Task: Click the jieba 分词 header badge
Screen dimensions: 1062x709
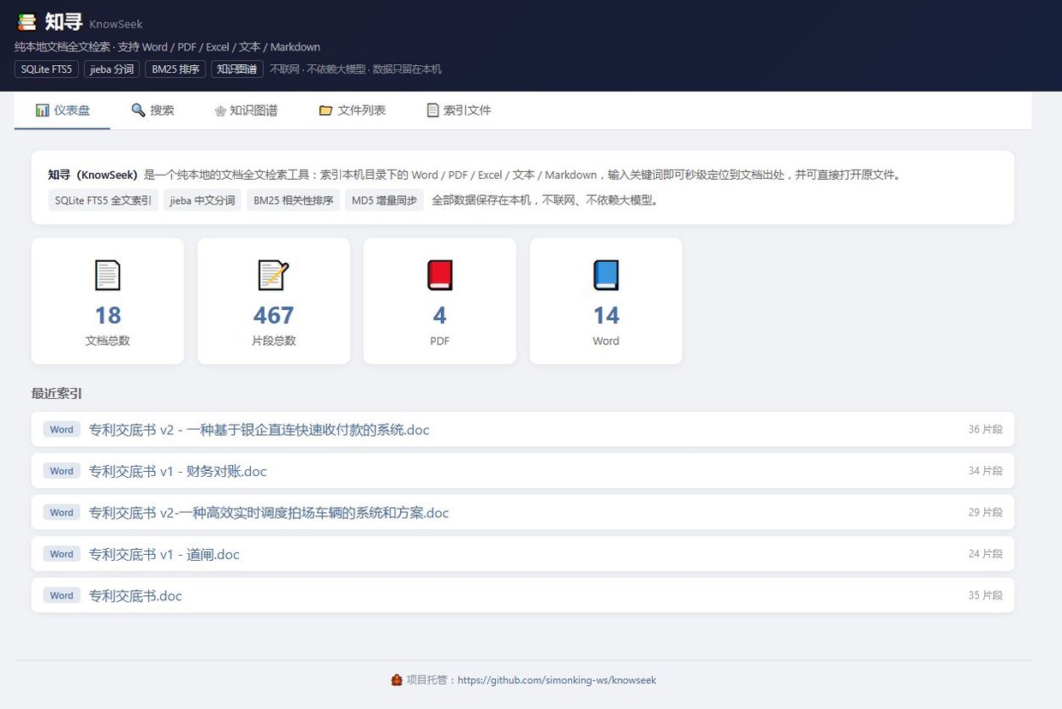Action: click(x=111, y=69)
